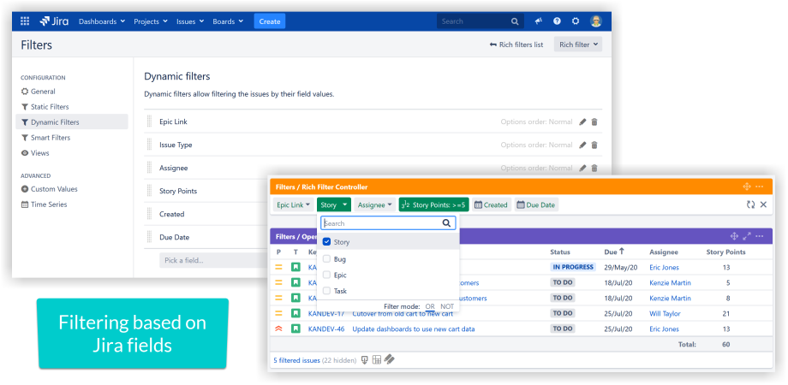
Task: Check the Bug issue type option
Action: (326, 258)
